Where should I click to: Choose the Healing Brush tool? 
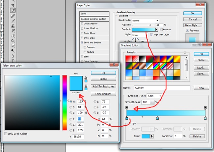pyautogui.click(x=13, y=15)
